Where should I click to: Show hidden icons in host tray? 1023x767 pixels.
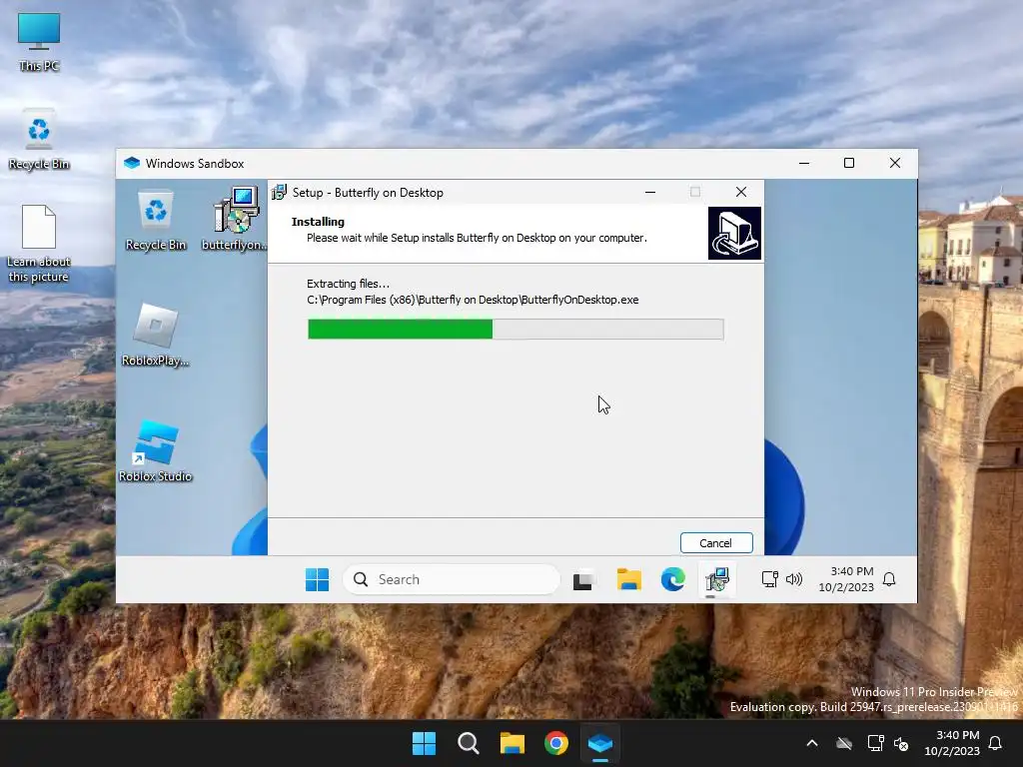812,743
